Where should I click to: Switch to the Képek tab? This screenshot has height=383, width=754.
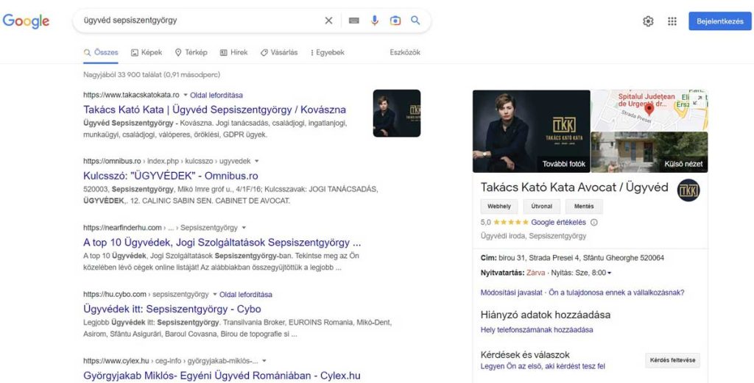pyautogui.click(x=147, y=52)
